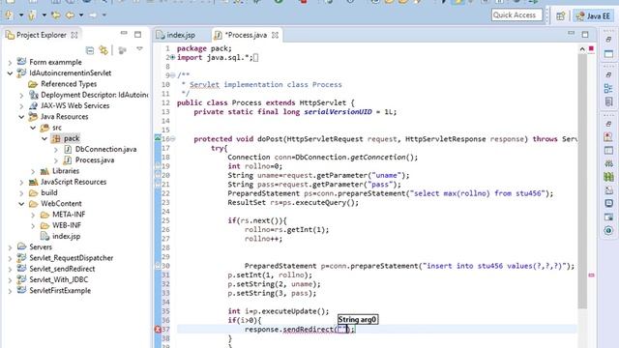
Task: Click the editor vertical scrollbar thumb
Action: [x=582, y=181]
